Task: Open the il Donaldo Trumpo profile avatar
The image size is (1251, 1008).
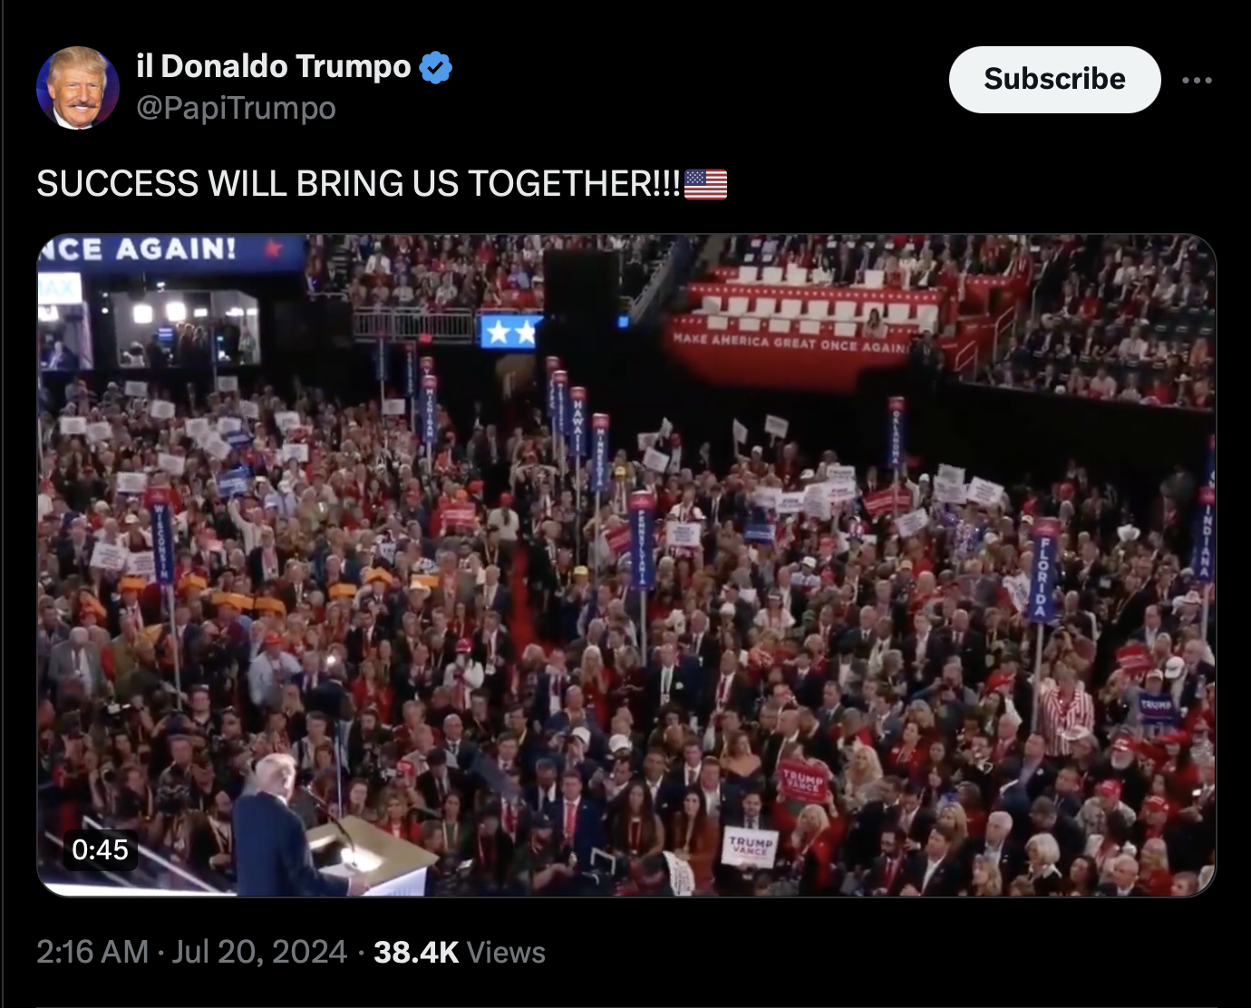Action: point(78,88)
